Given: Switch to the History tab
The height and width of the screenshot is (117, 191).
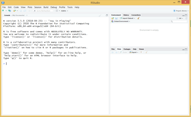Looking at the screenshot, I should click(126, 15).
